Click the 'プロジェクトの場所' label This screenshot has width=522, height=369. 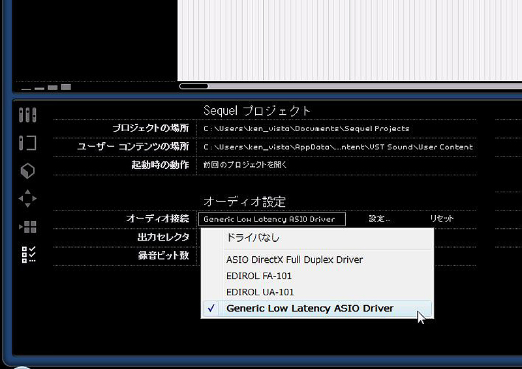point(151,128)
